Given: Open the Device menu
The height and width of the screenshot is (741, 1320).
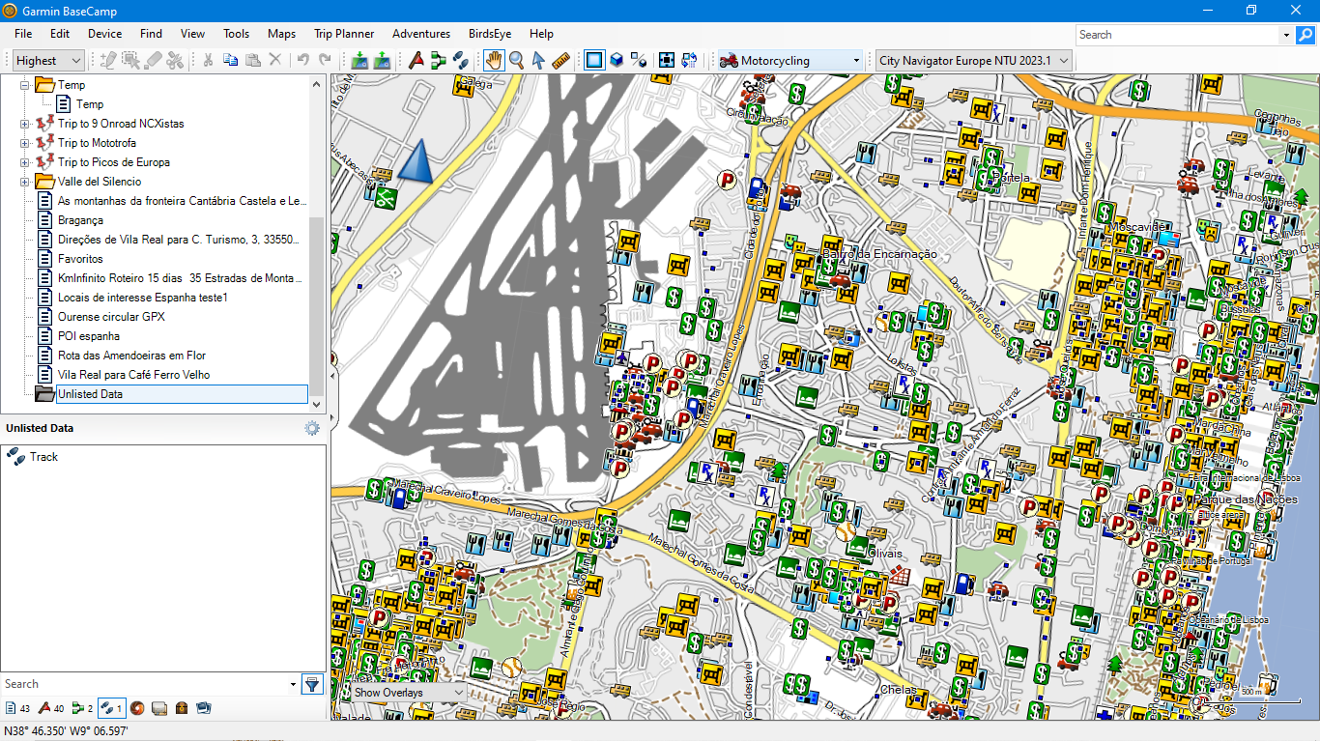Looking at the screenshot, I should (104, 34).
